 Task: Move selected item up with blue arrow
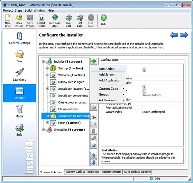94,155
